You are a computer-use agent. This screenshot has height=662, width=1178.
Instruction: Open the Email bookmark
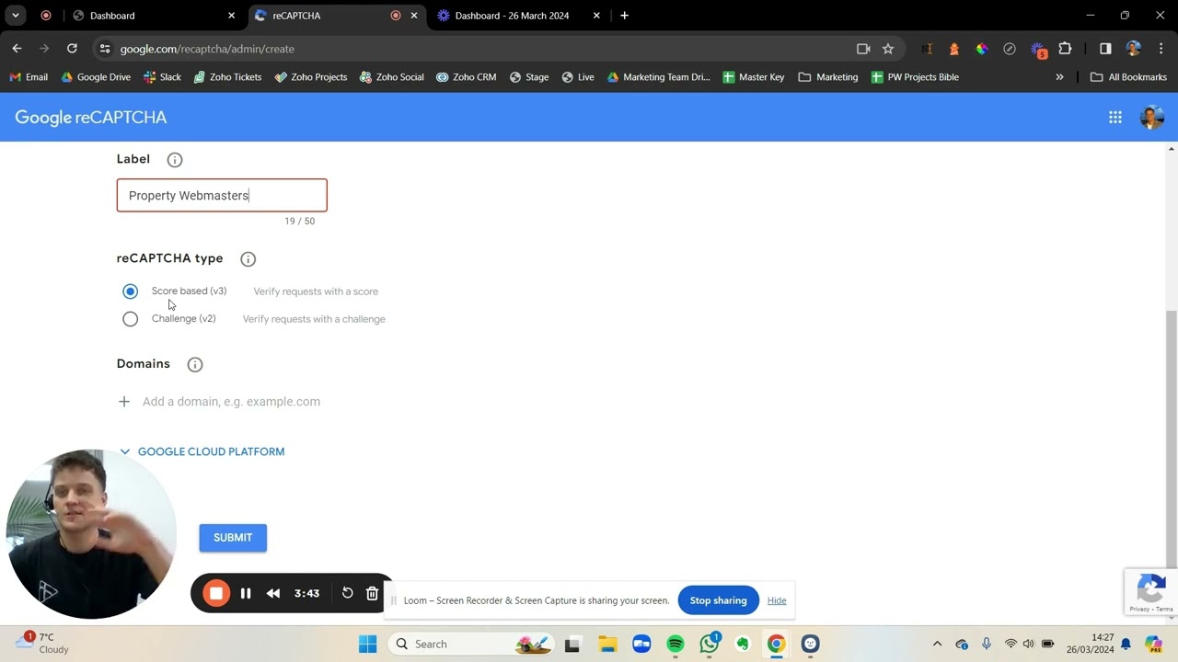(29, 77)
